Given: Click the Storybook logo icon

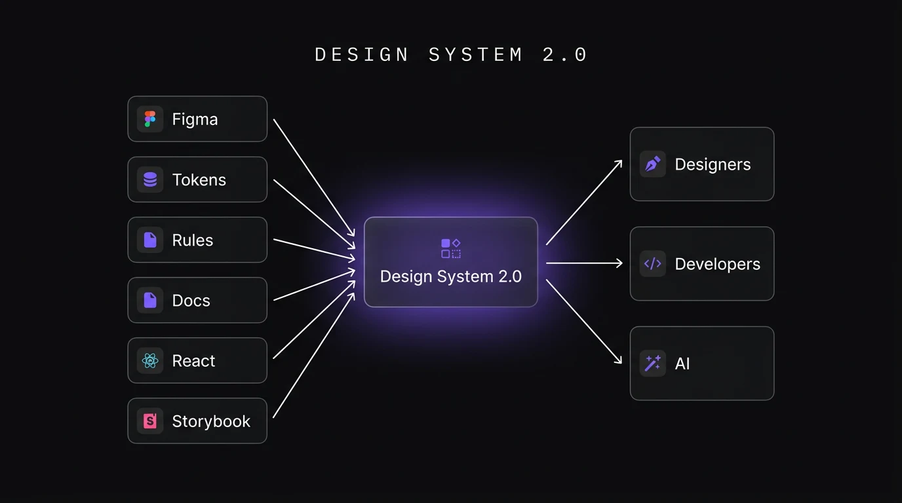Looking at the screenshot, I should (x=150, y=420).
